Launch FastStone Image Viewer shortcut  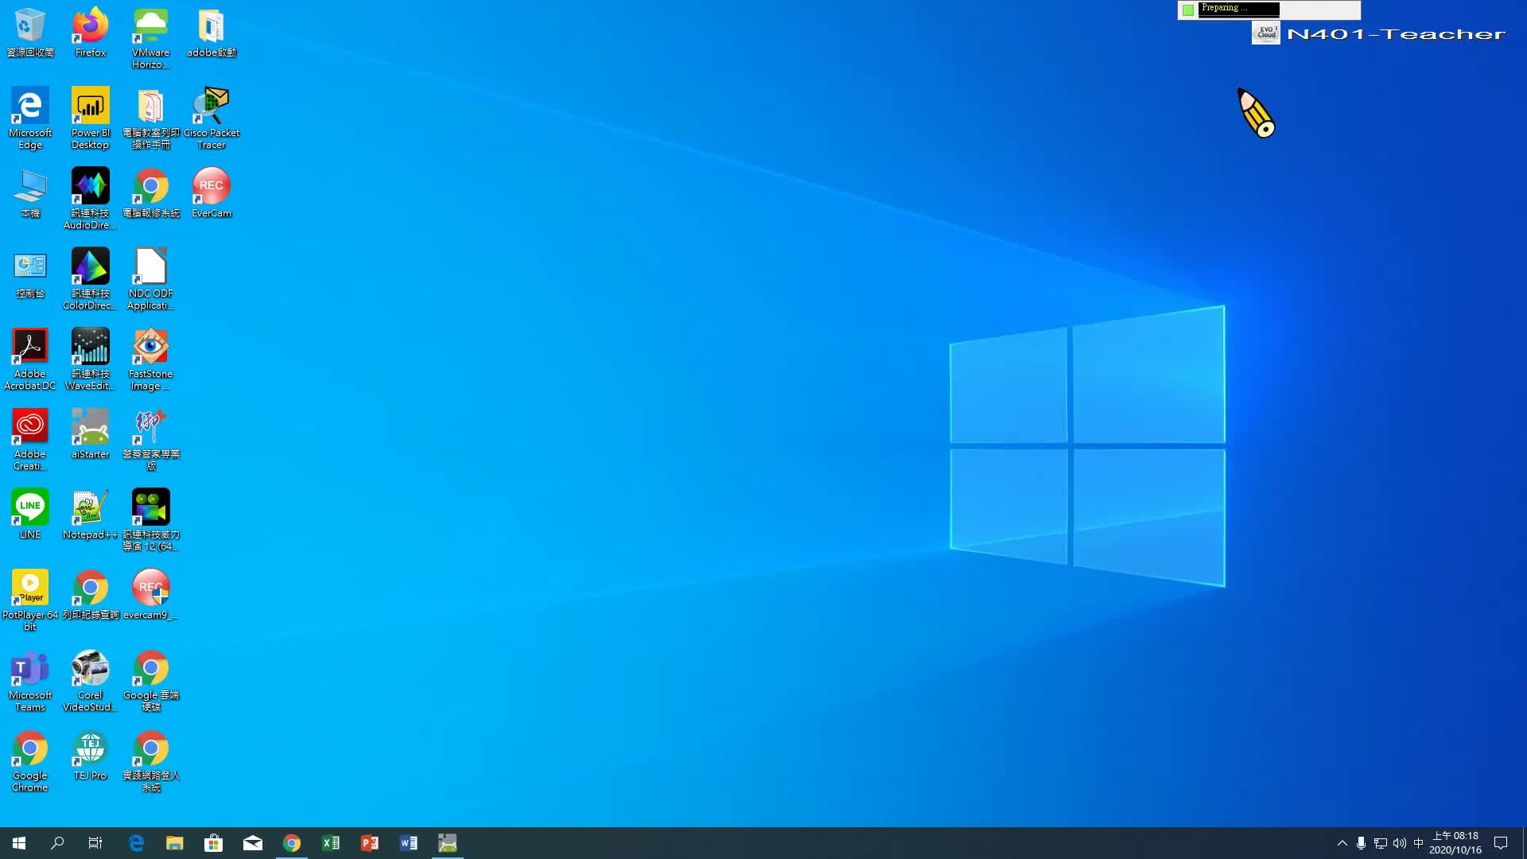pos(150,360)
